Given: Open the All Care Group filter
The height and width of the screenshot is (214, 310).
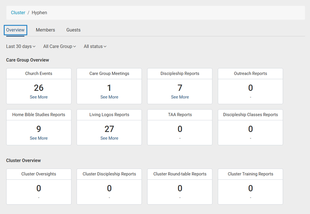Looking at the screenshot, I should (x=59, y=47).
